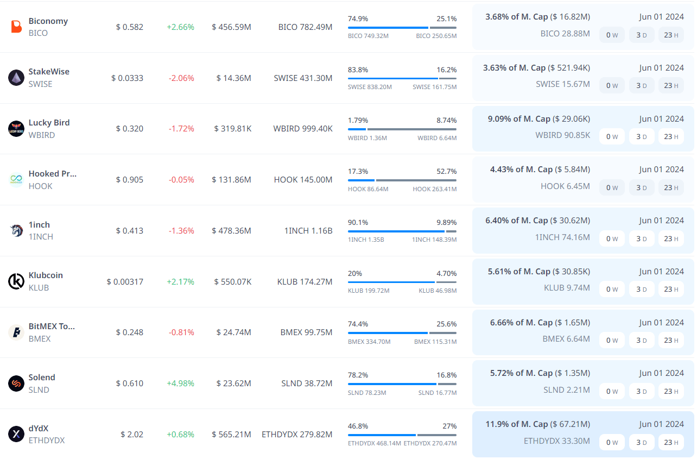Select the BitMEX Token logo icon

tap(16, 332)
